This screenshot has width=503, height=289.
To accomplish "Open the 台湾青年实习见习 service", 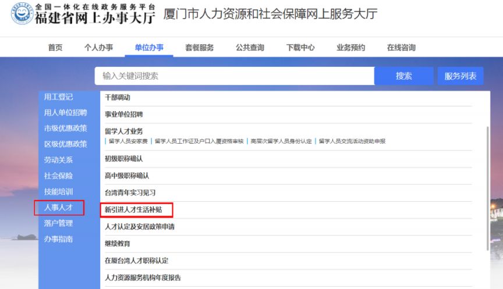I will click(x=130, y=192).
